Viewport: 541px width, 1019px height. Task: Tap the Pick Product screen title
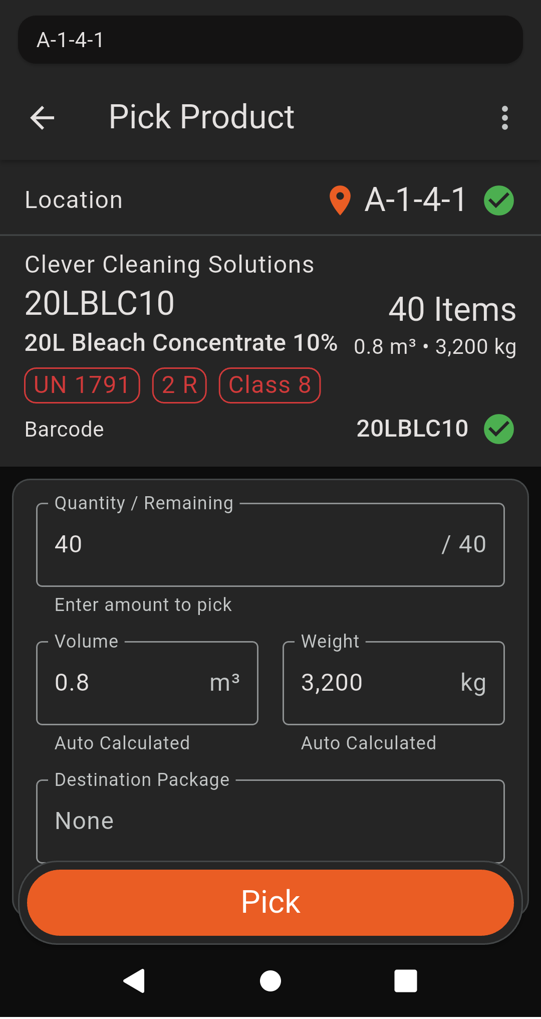(x=201, y=117)
